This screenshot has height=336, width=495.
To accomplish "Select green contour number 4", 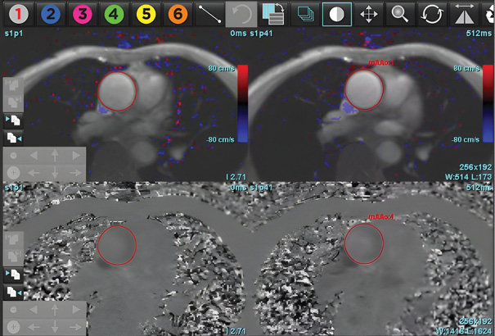I will [115, 14].
